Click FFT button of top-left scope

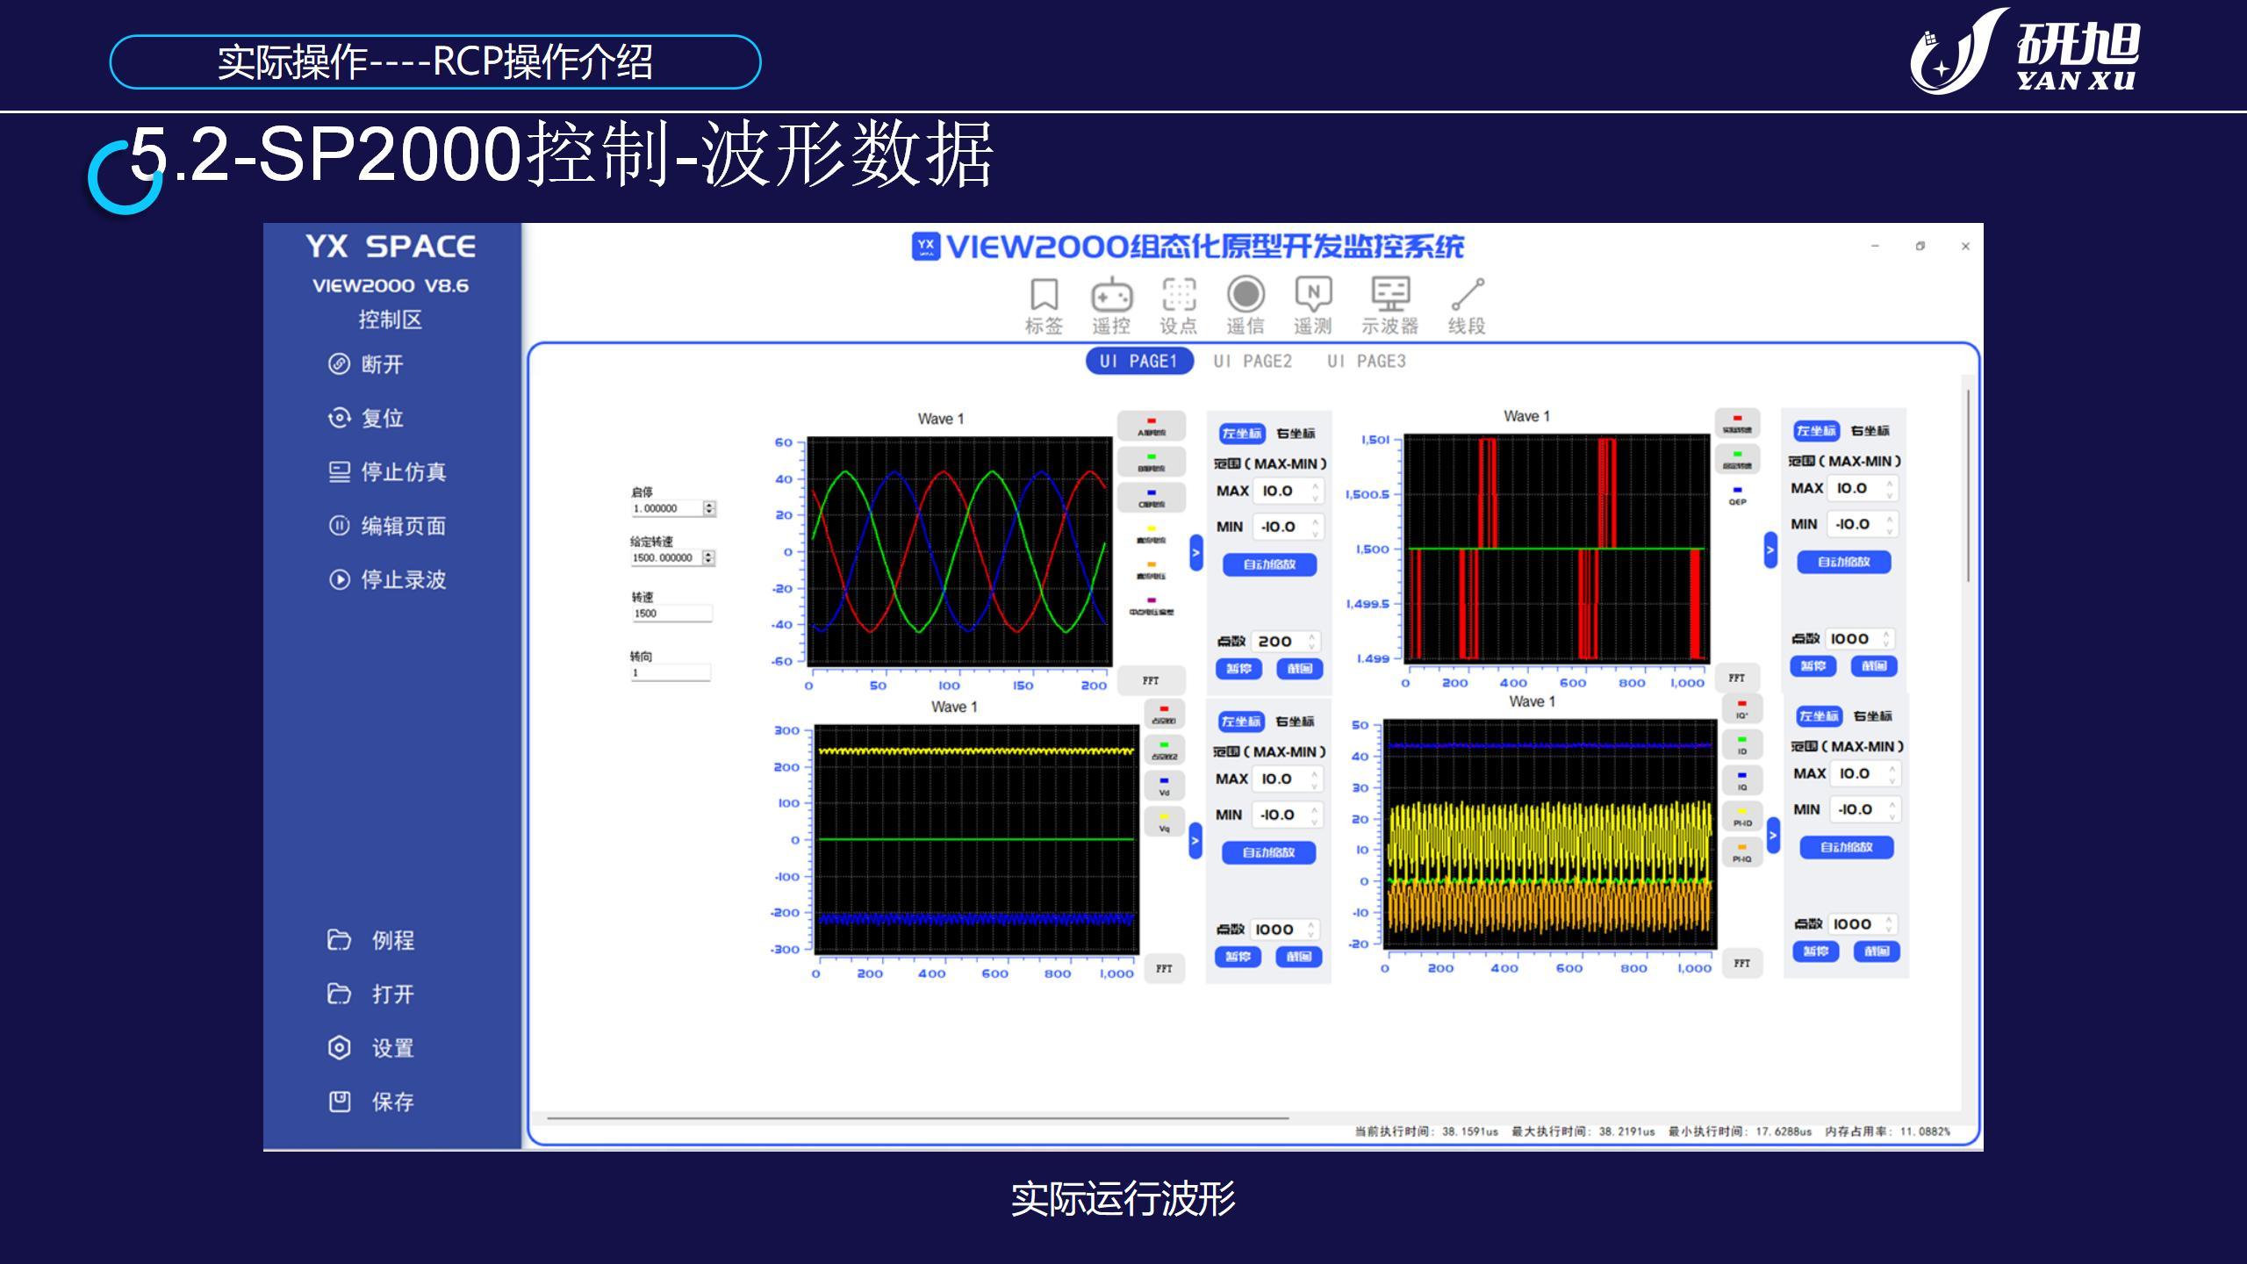tap(1151, 680)
